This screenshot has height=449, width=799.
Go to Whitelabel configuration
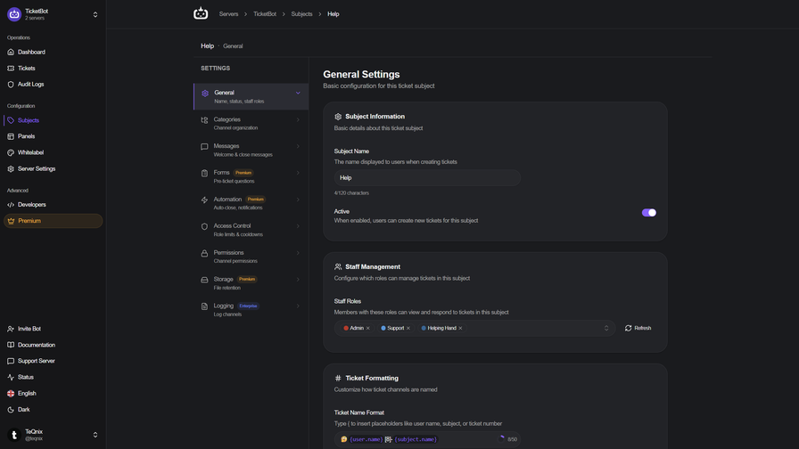(30, 152)
